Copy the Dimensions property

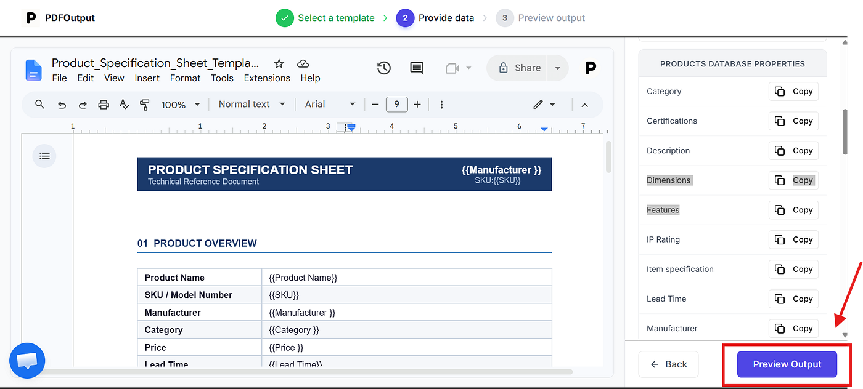tap(793, 180)
